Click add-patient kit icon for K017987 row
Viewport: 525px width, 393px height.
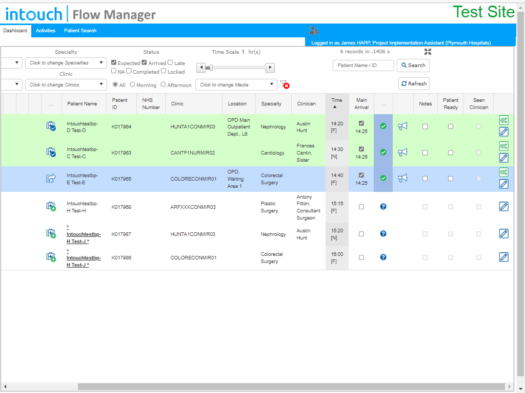[51, 233]
